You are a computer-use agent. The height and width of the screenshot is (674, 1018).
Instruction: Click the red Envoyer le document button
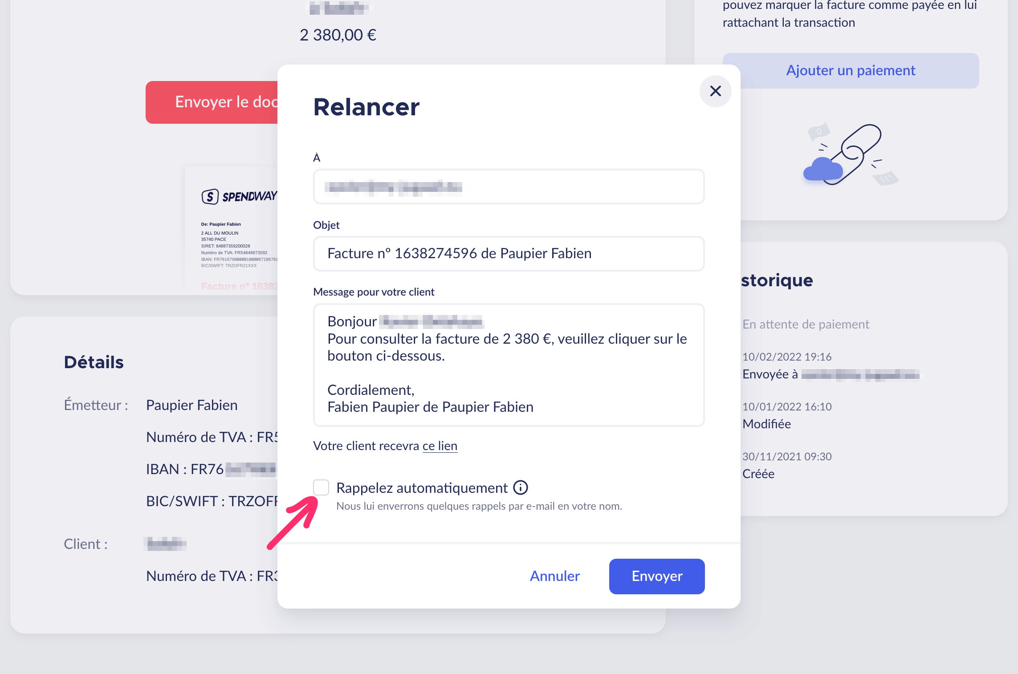pos(212,102)
